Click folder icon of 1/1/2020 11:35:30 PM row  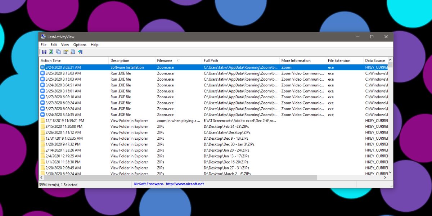tap(42, 162)
